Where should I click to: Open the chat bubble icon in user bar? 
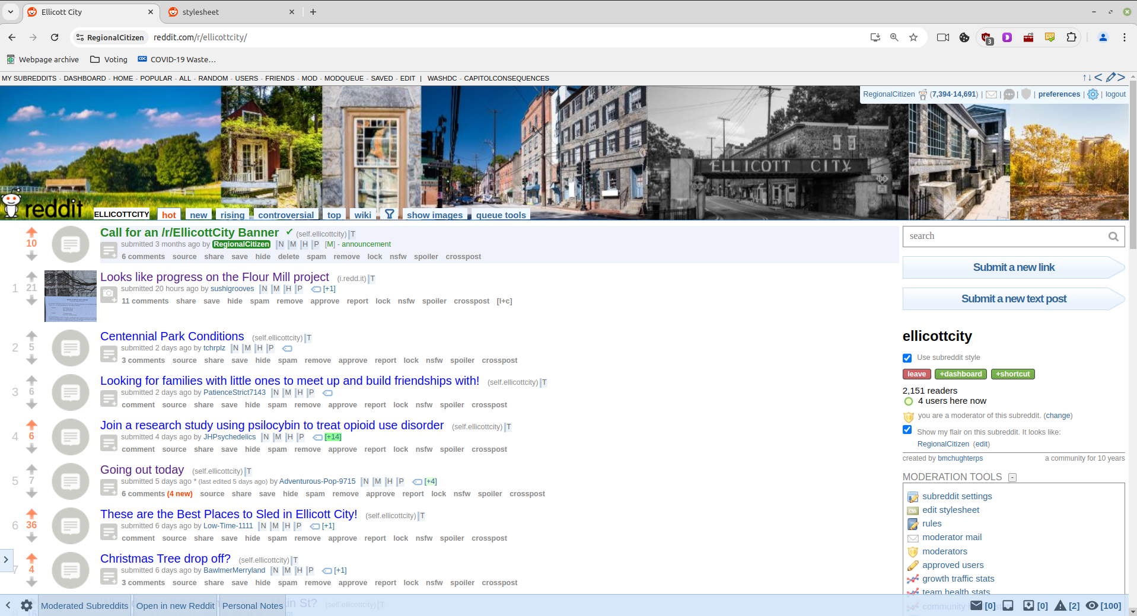point(1009,94)
